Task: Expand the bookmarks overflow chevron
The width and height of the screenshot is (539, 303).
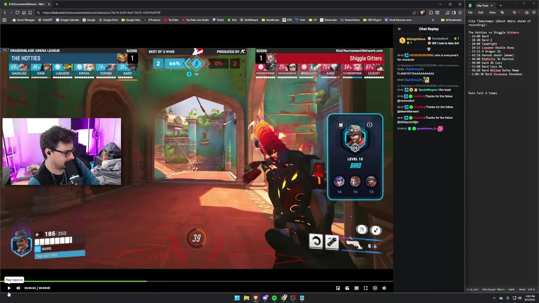Action: pyautogui.click(x=433, y=20)
